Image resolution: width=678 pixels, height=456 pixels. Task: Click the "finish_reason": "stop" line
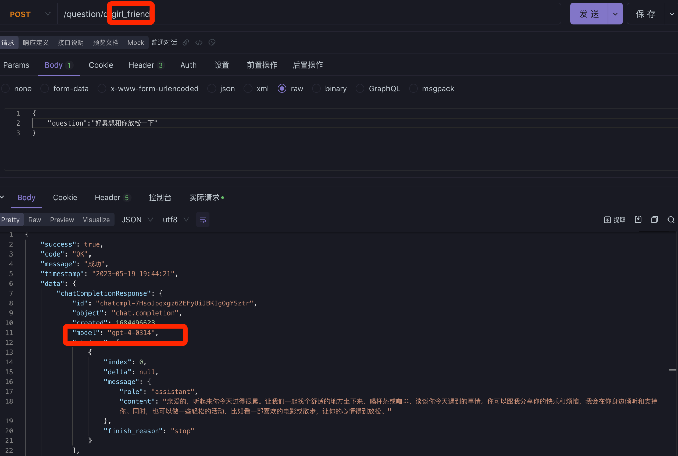point(149,431)
